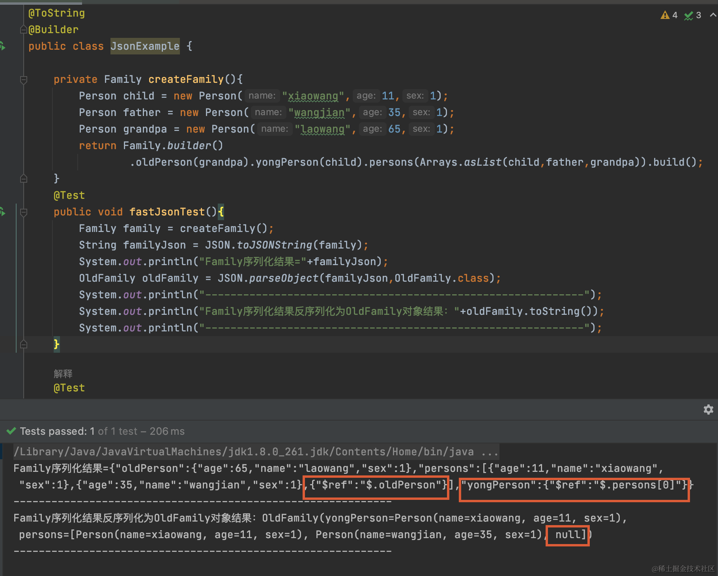Screen dimensions: 718x576
Task: Fold the fastJsonTest method using gutter marker
Action: click(24, 212)
